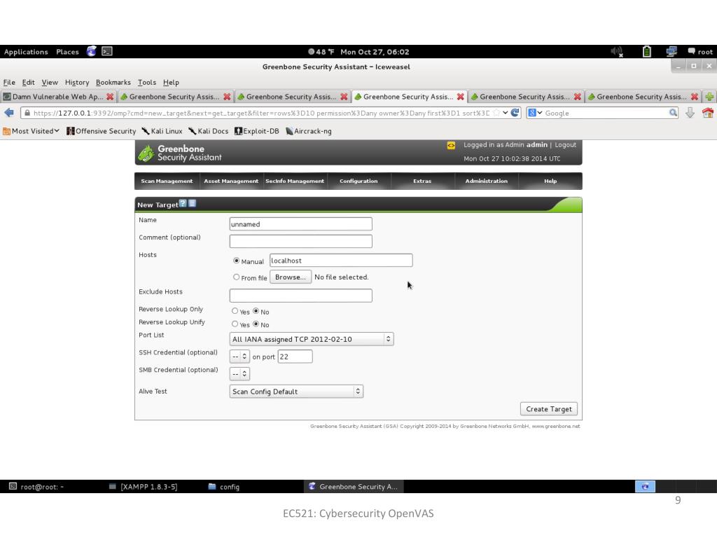
Task: Open the downloads arrow icon in the toolbar
Action: click(690, 113)
